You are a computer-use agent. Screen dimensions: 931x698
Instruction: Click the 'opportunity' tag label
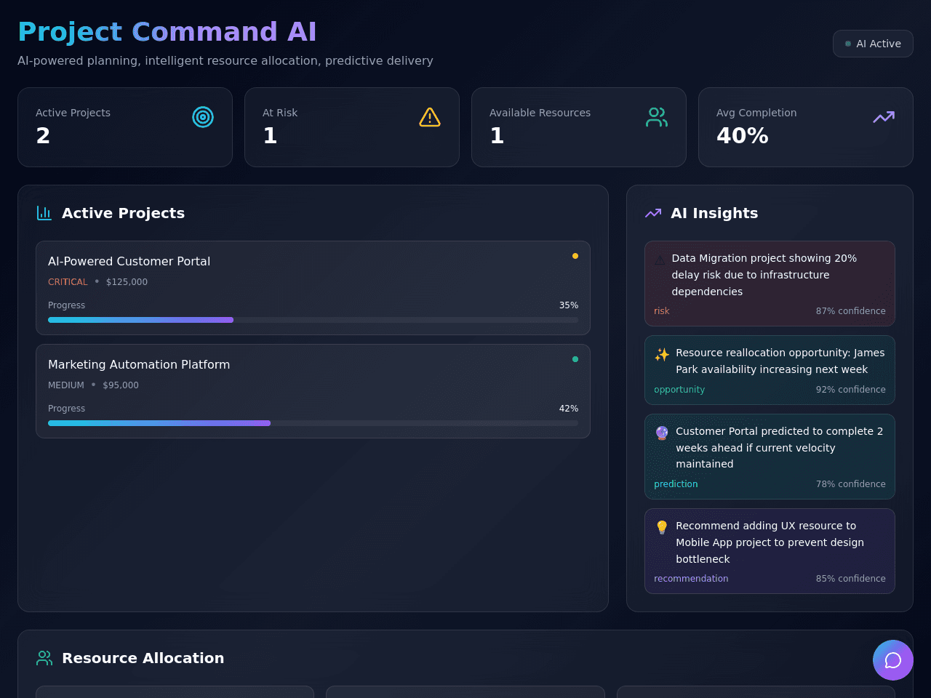[679, 390]
